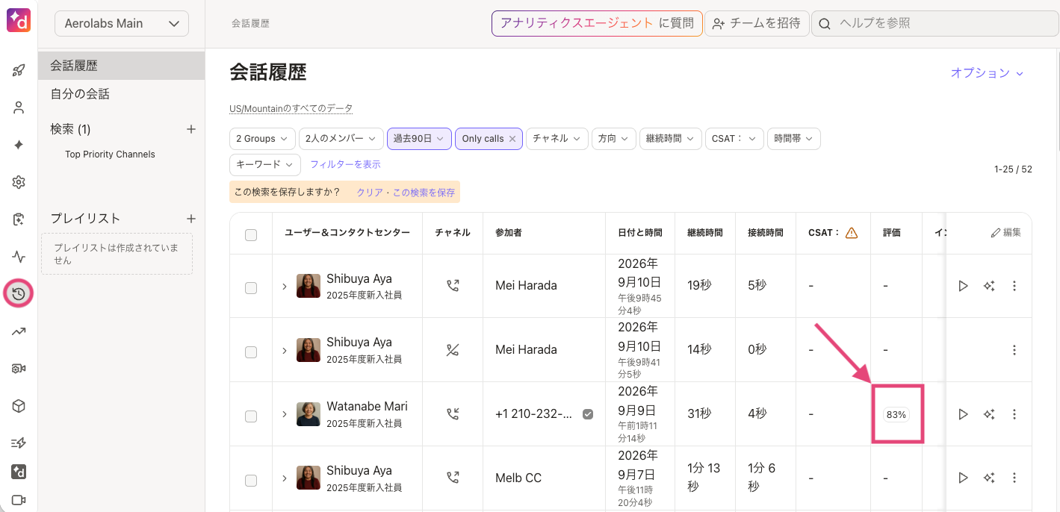Image resolution: width=1060 pixels, height=512 pixels.
Task: Open the 2 Groups filter dropdown
Action: click(261, 139)
